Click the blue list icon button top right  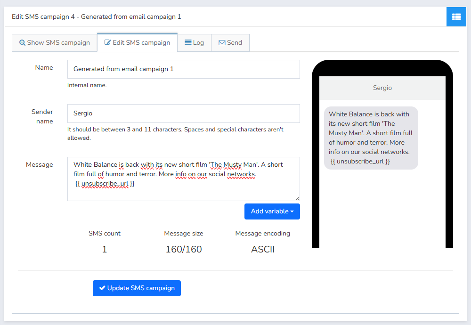[x=456, y=17]
